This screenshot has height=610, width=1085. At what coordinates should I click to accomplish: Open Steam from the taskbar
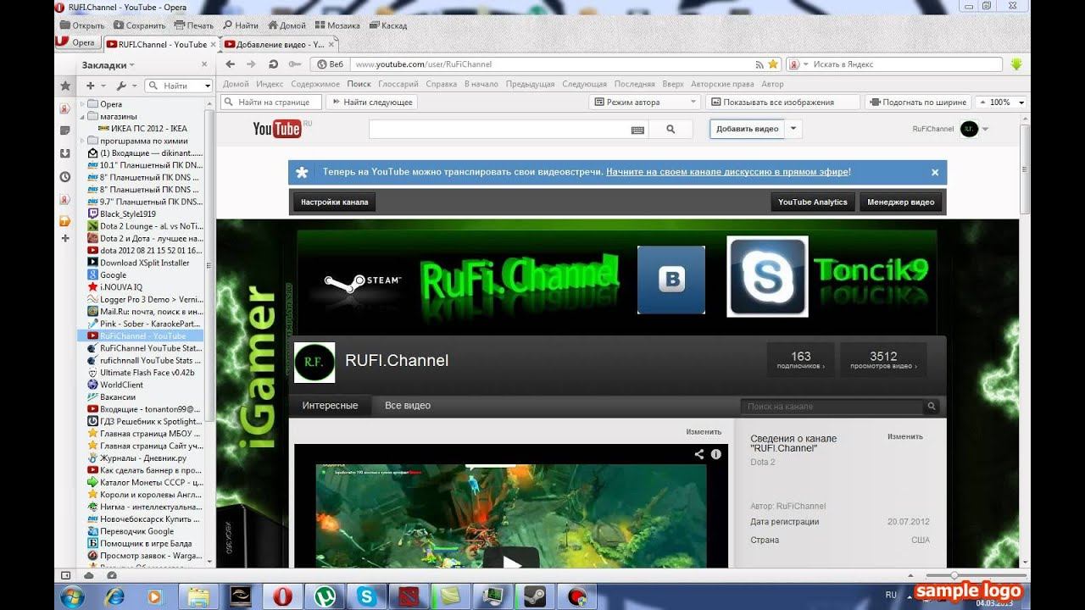[x=534, y=596]
